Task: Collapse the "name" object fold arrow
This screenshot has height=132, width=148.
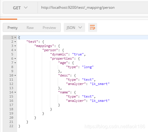Action: tap(15, 92)
